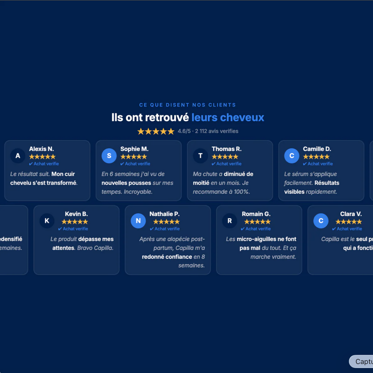The image size is (373, 373).
Task: Click "Achat verifie" badge on Alexis N. card
Action: (44, 164)
